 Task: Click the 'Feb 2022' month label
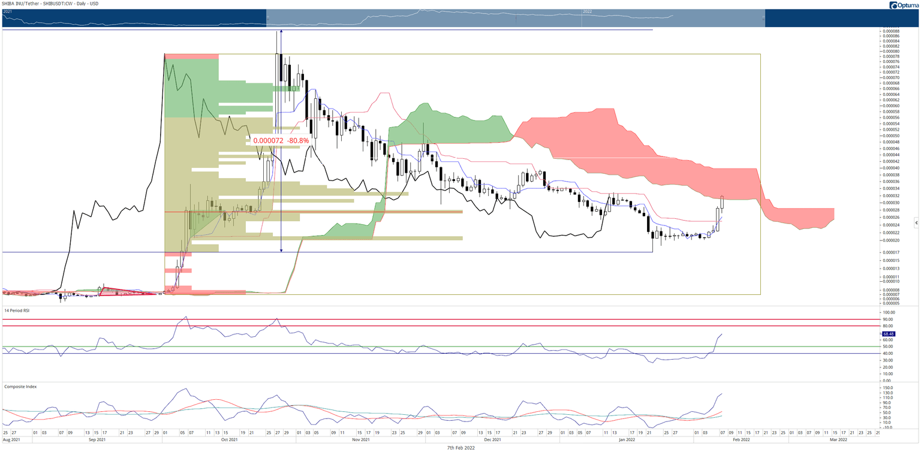point(741,439)
